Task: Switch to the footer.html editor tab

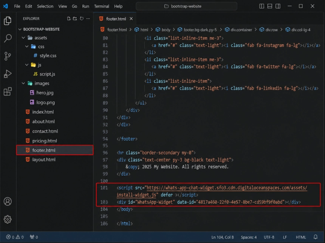Action: (115, 19)
